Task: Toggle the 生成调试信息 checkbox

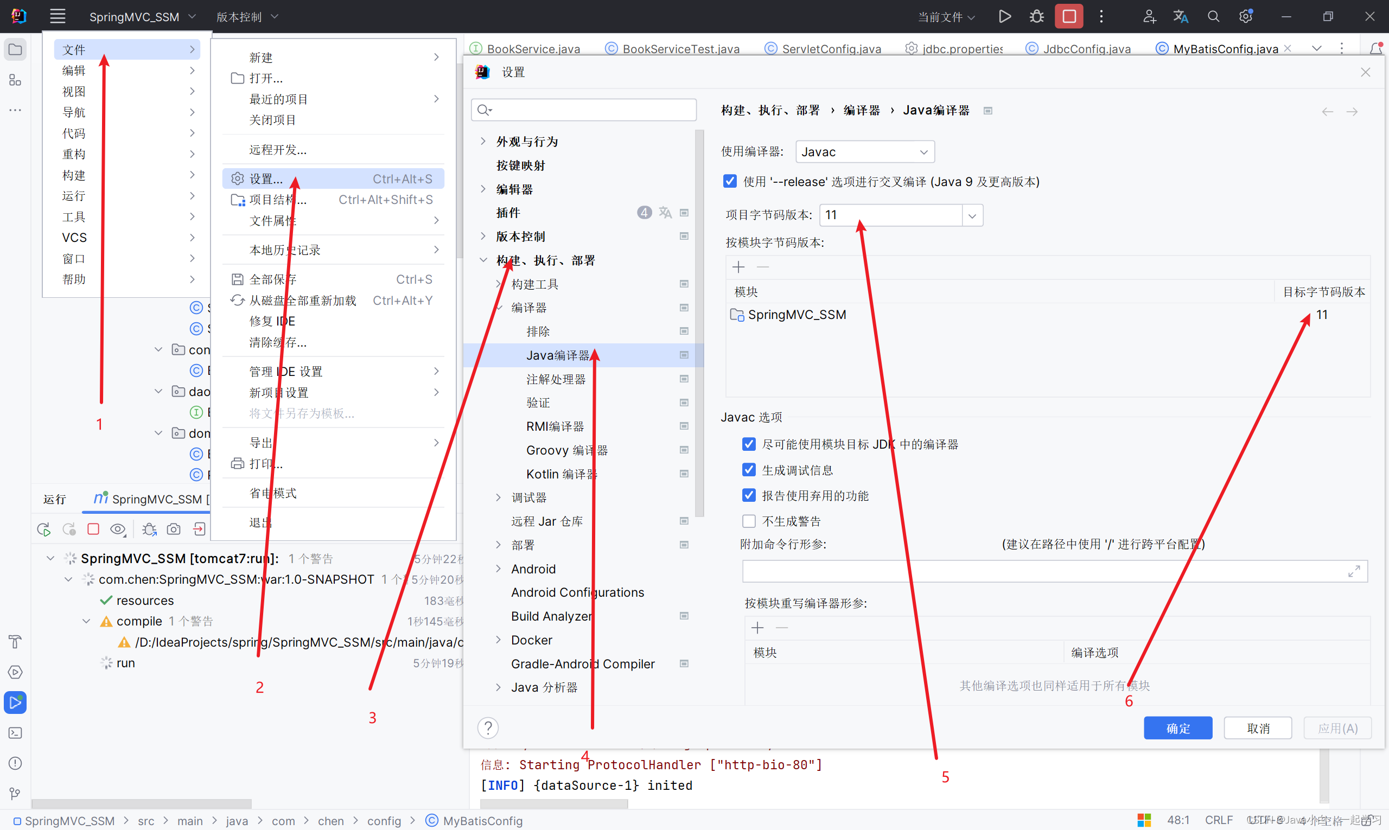Action: click(748, 470)
